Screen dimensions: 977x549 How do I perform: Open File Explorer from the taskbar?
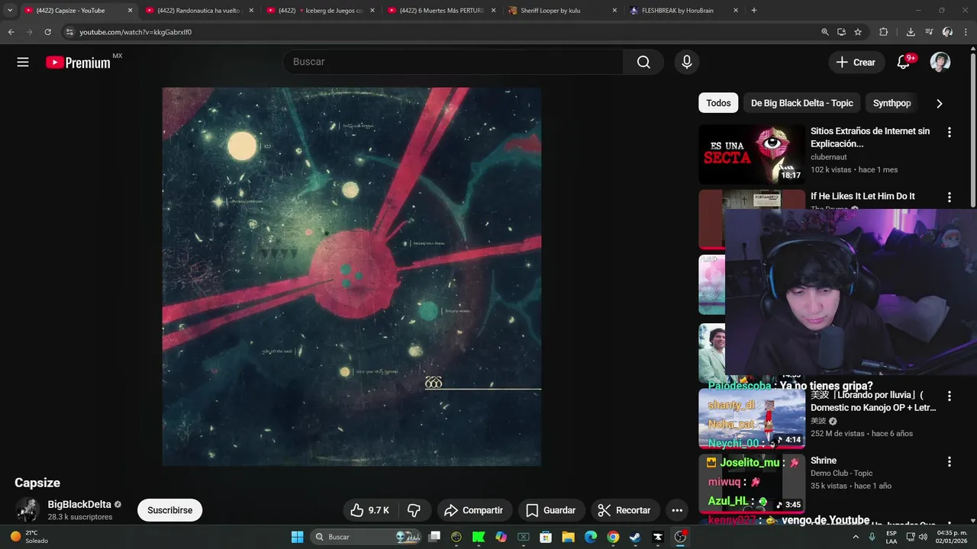568,537
